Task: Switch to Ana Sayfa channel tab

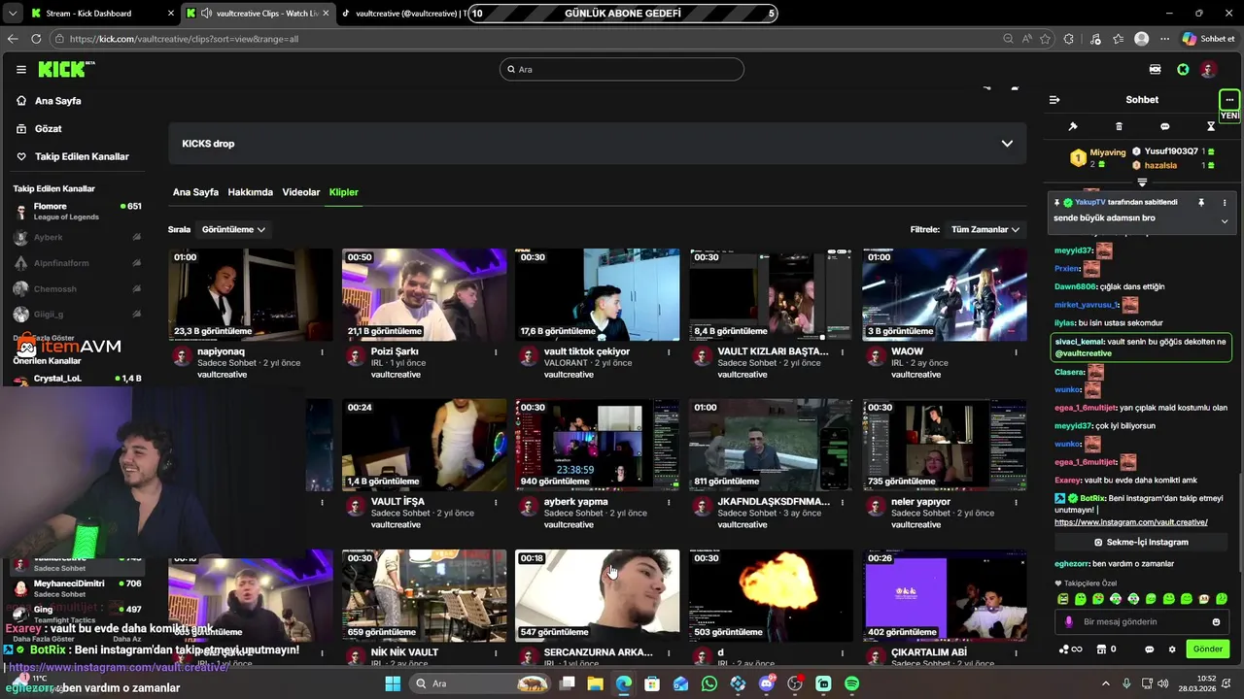Action: point(195,192)
